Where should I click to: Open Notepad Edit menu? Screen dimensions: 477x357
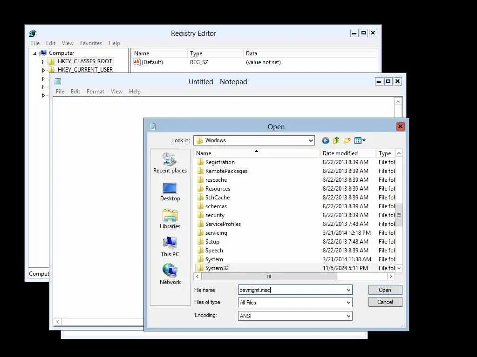[x=75, y=92]
